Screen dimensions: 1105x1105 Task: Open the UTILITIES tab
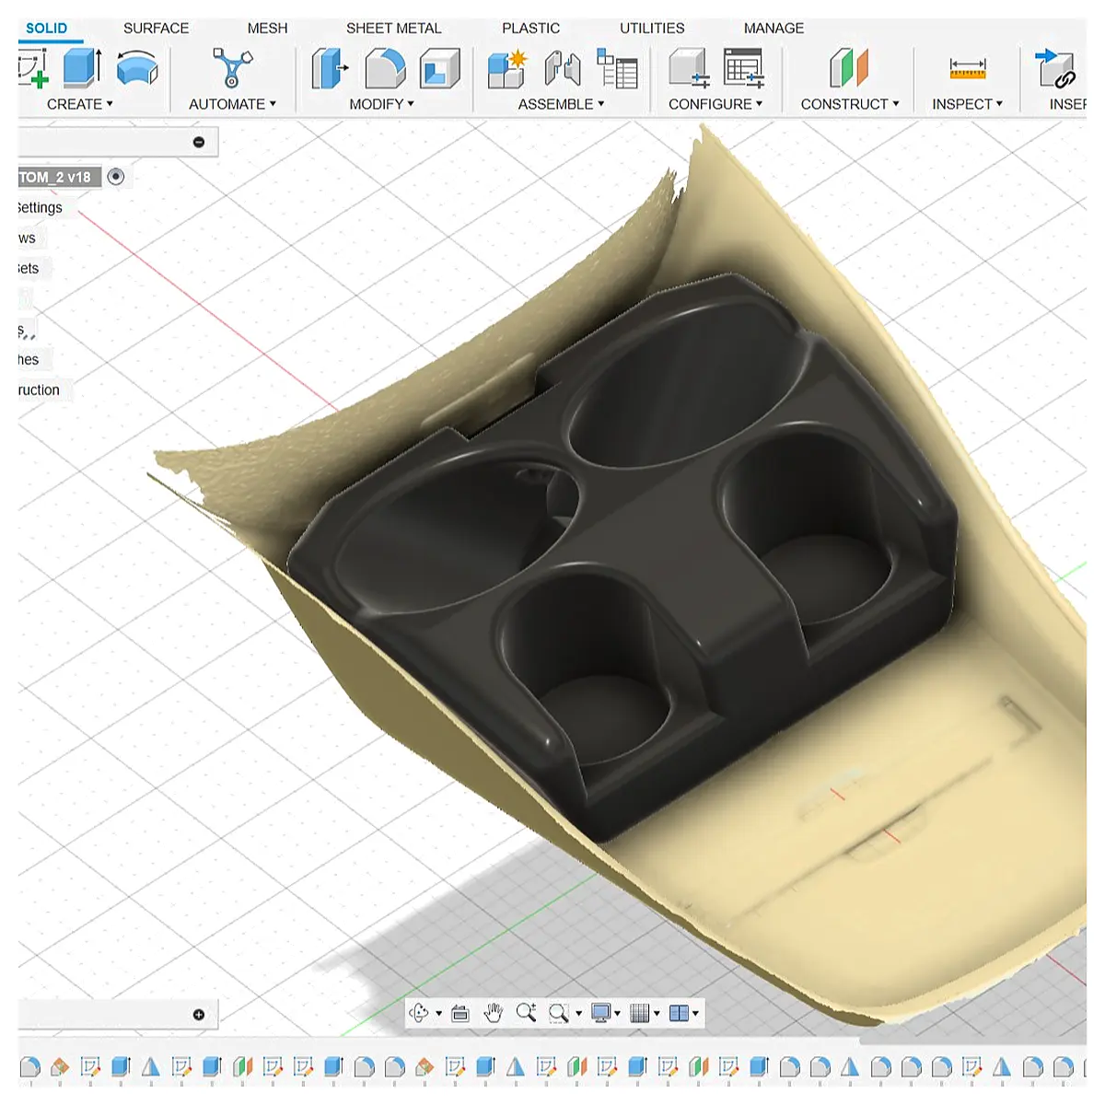click(x=652, y=28)
